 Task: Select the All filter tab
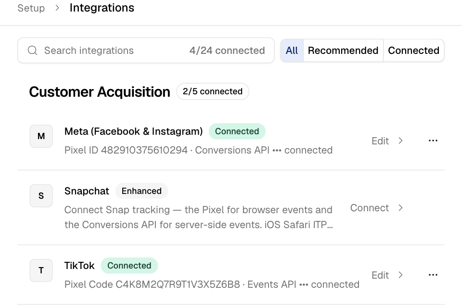coord(292,51)
